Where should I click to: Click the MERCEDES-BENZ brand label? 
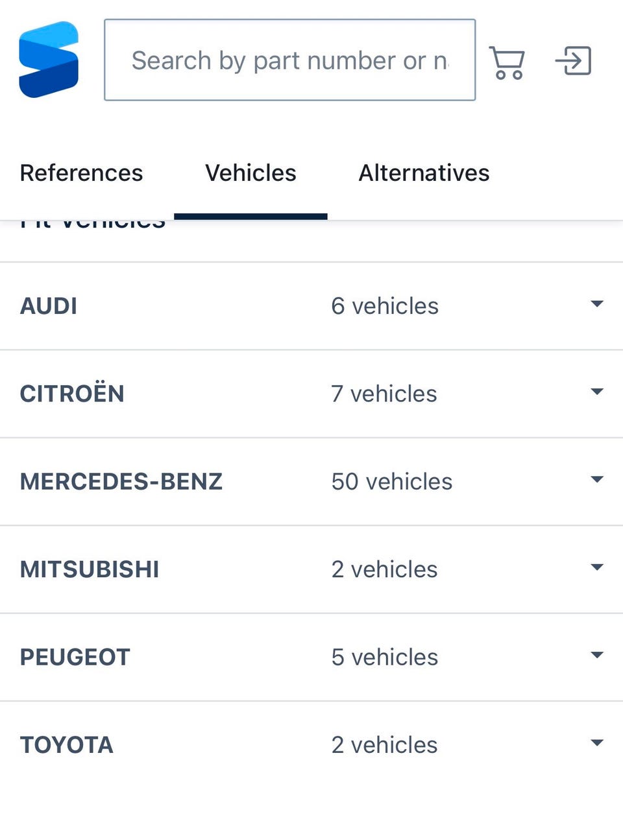(x=121, y=482)
